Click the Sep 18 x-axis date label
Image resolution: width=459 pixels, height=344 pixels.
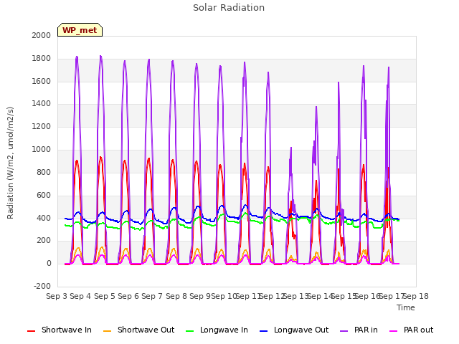[417, 296]
